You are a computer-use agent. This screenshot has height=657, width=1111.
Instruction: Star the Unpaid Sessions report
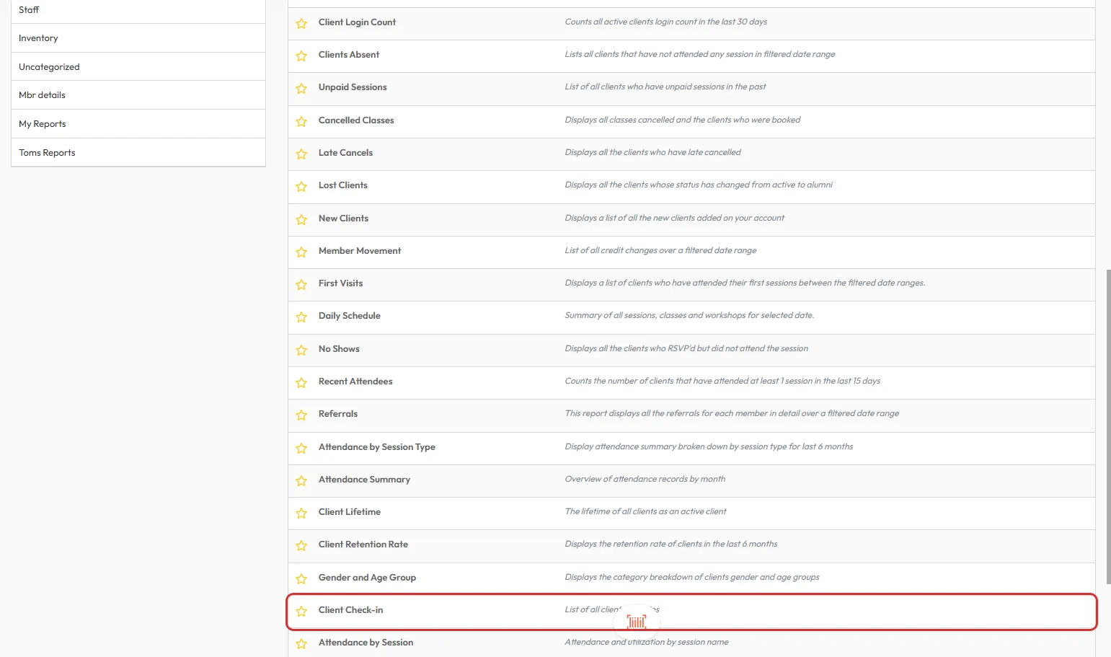pos(301,88)
